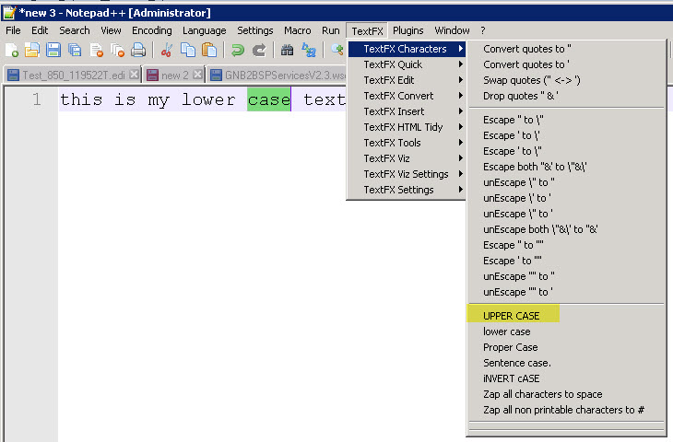Click the Zoom in magnifier icon
Screen dimensions: 673x442
337,50
